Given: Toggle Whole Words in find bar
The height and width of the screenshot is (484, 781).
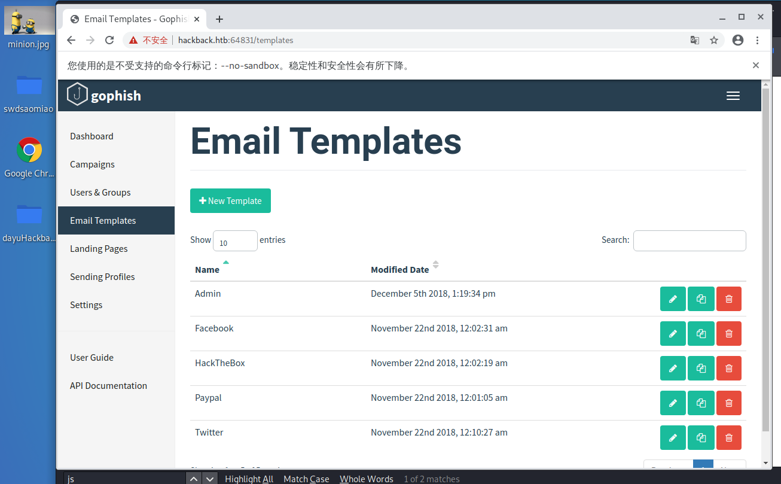Looking at the screenshot, I should click(x=367, y=479).
